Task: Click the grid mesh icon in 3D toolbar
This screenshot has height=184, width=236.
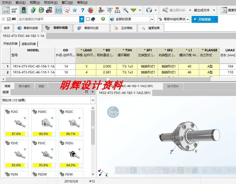Action: pyautogui.click(x=173, y=170)
